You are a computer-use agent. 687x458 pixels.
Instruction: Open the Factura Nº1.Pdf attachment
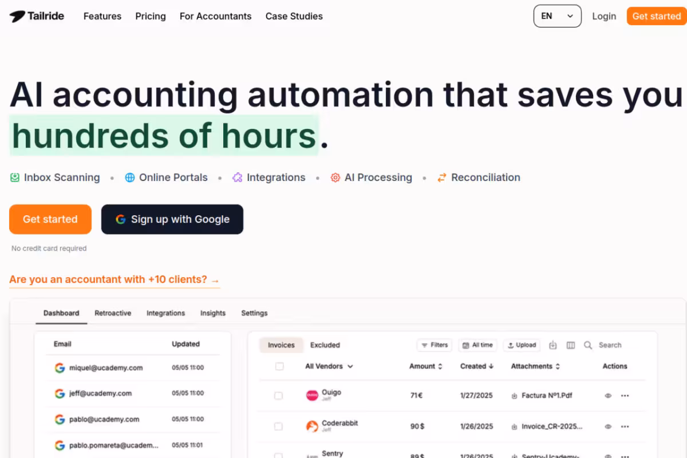click(542, 396)
